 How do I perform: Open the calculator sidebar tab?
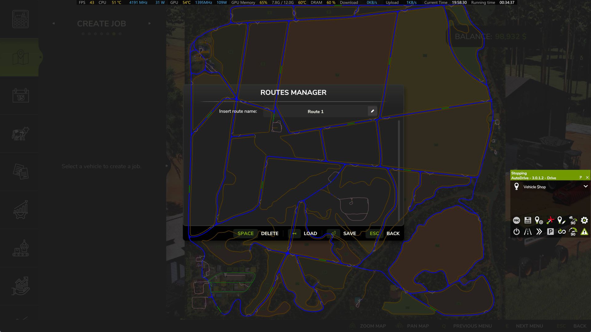click(x=21, y=19)
